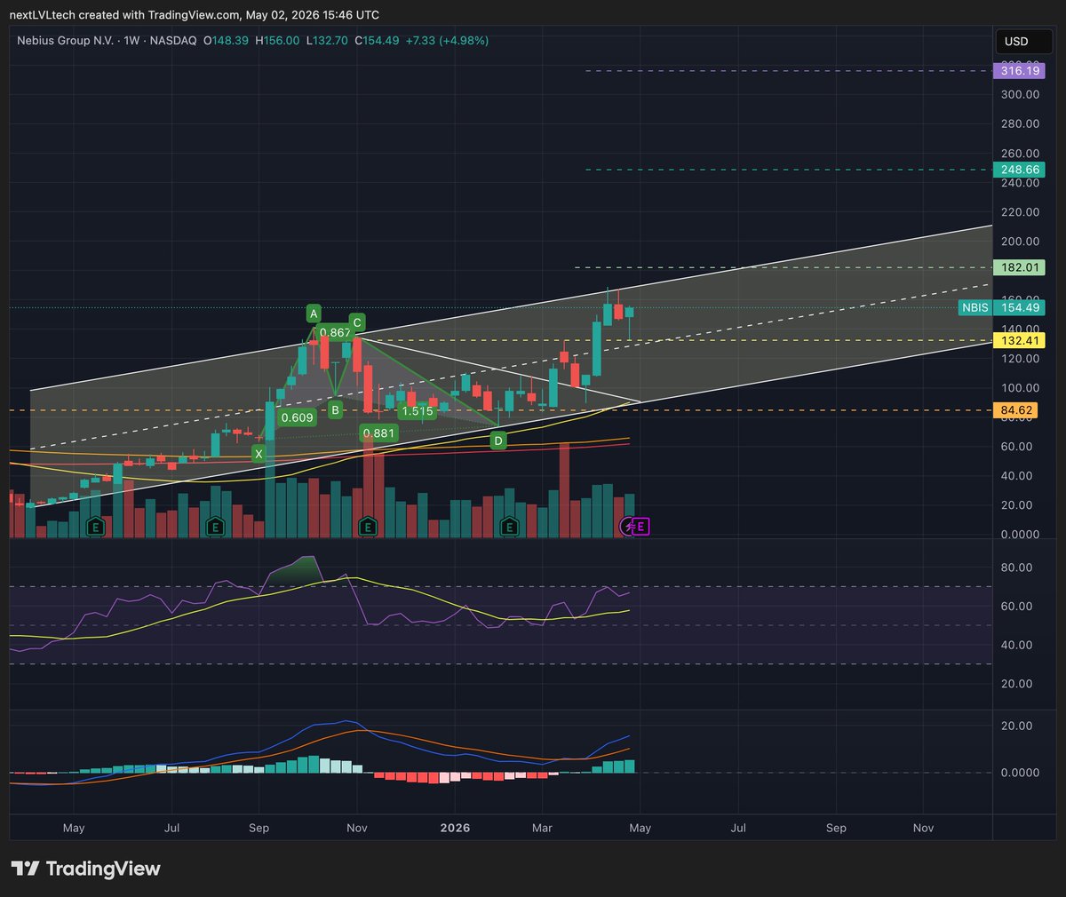This screenshot has width=1066, height=897.
Task: Click the H156.00 high value
Action: point(277,41)
